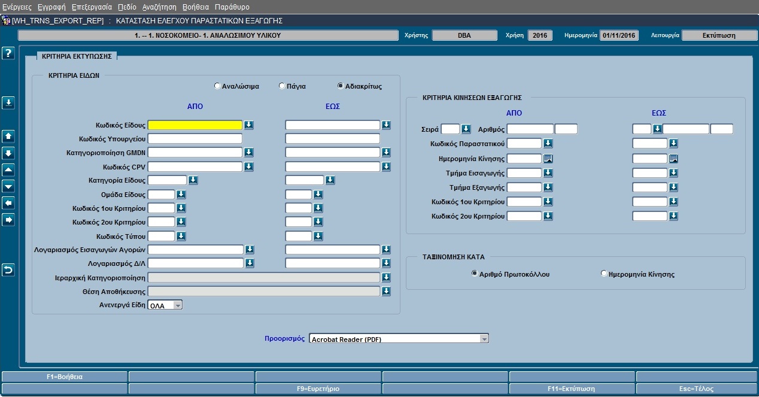Viewport: 759px width, 397px height.
Task: Click the sidebar left arrow icon
Action: pos(8,203)
